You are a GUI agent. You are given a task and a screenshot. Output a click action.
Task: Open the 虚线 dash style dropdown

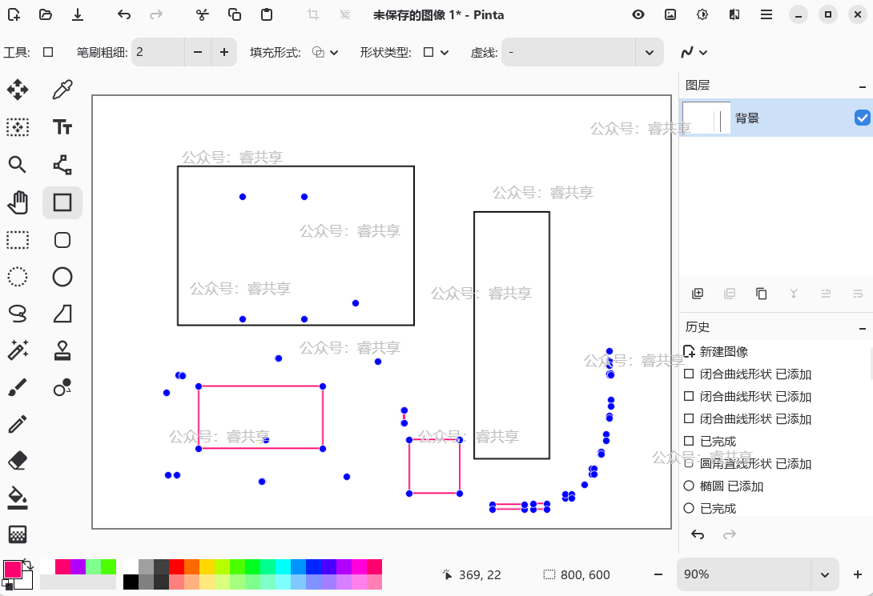tap(648, 53)
